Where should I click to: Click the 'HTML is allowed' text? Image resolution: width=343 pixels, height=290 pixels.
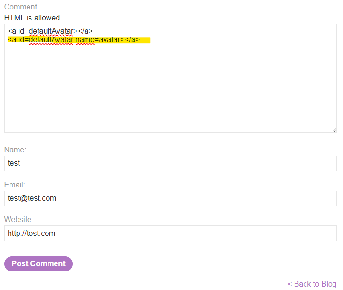(32, 18)
